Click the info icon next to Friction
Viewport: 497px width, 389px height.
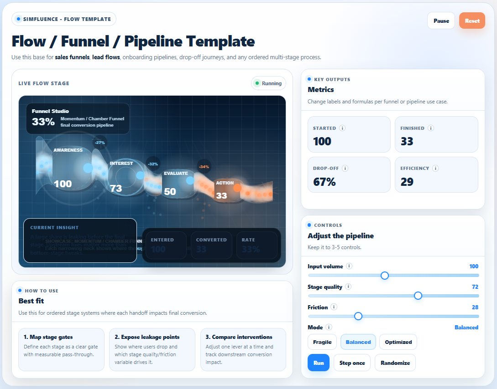(x=334, y=307)
